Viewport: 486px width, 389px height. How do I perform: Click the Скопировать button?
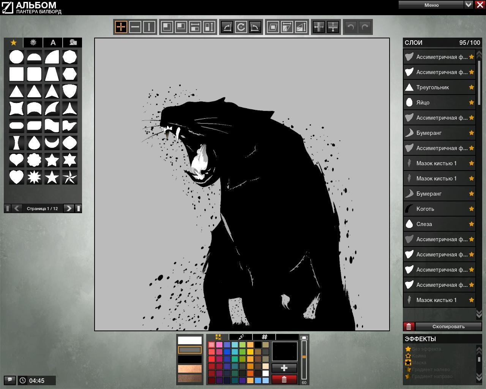coord(448,326)
